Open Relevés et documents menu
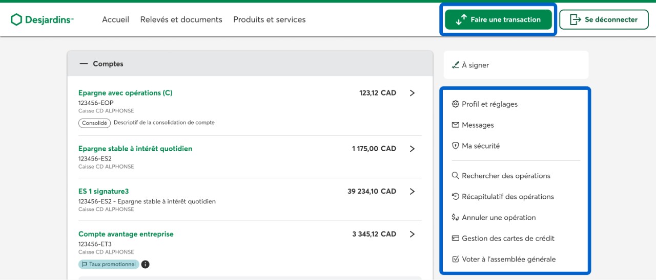 [x=181, y=19]
